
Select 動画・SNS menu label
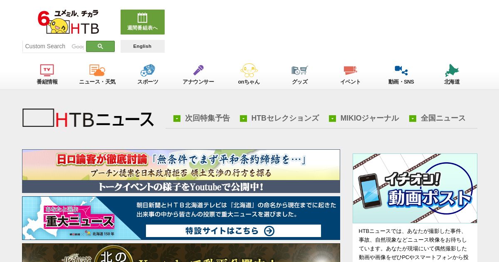[x=401, y=82]
